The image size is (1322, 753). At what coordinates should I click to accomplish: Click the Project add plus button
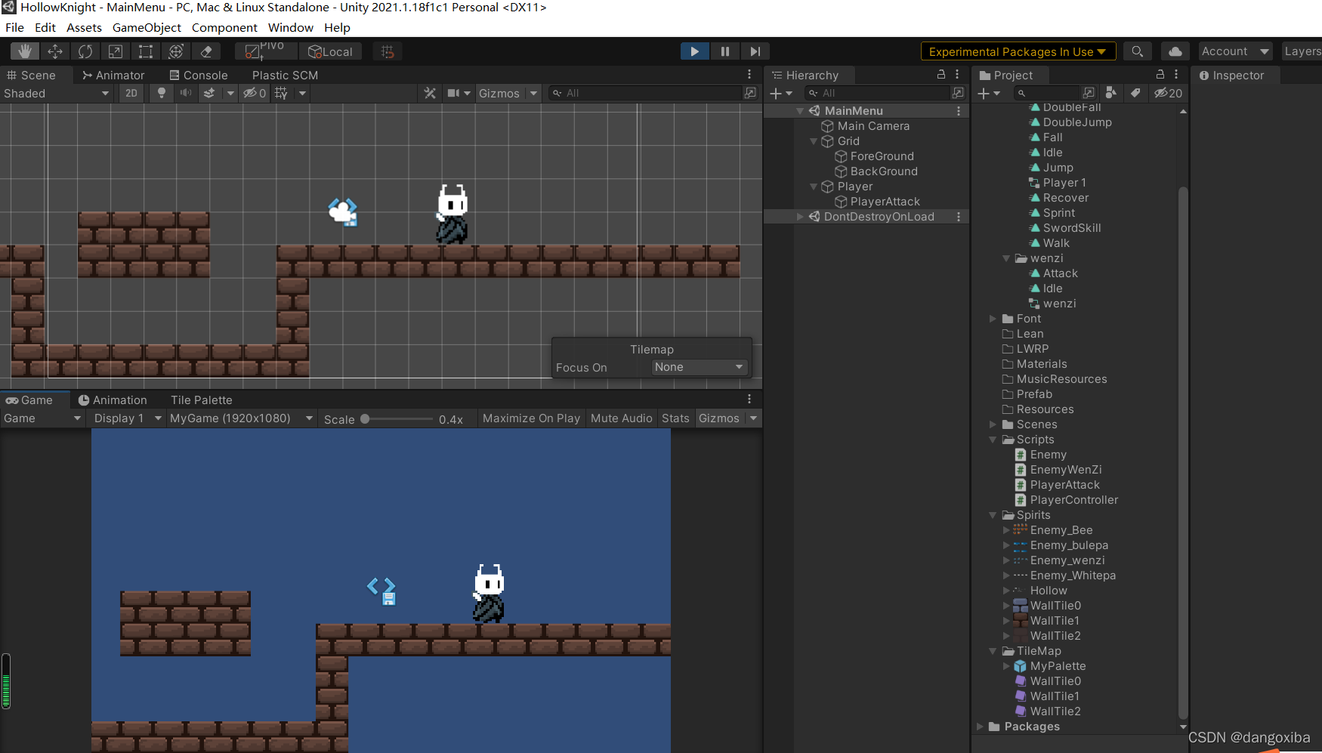pos(989,94)
